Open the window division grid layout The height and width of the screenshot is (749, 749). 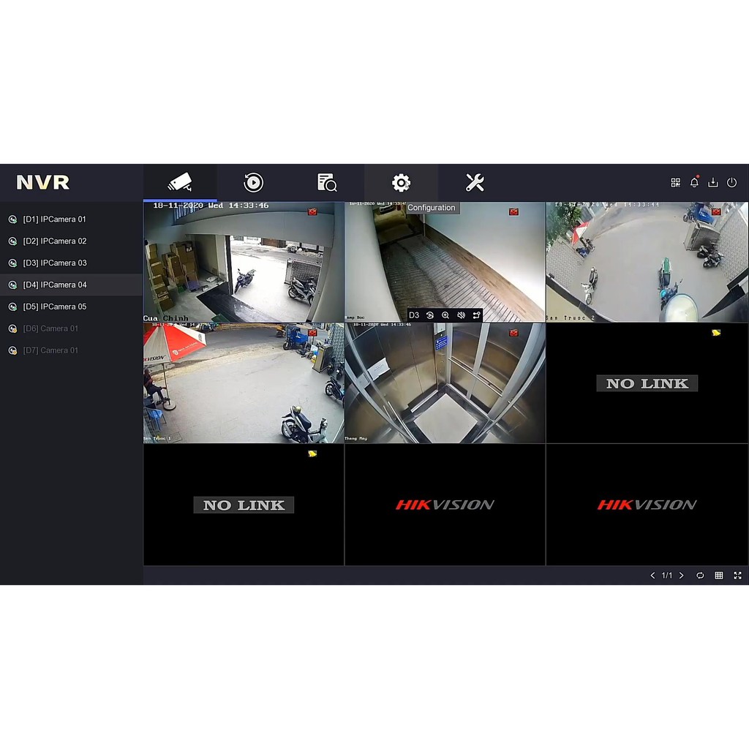719,576
